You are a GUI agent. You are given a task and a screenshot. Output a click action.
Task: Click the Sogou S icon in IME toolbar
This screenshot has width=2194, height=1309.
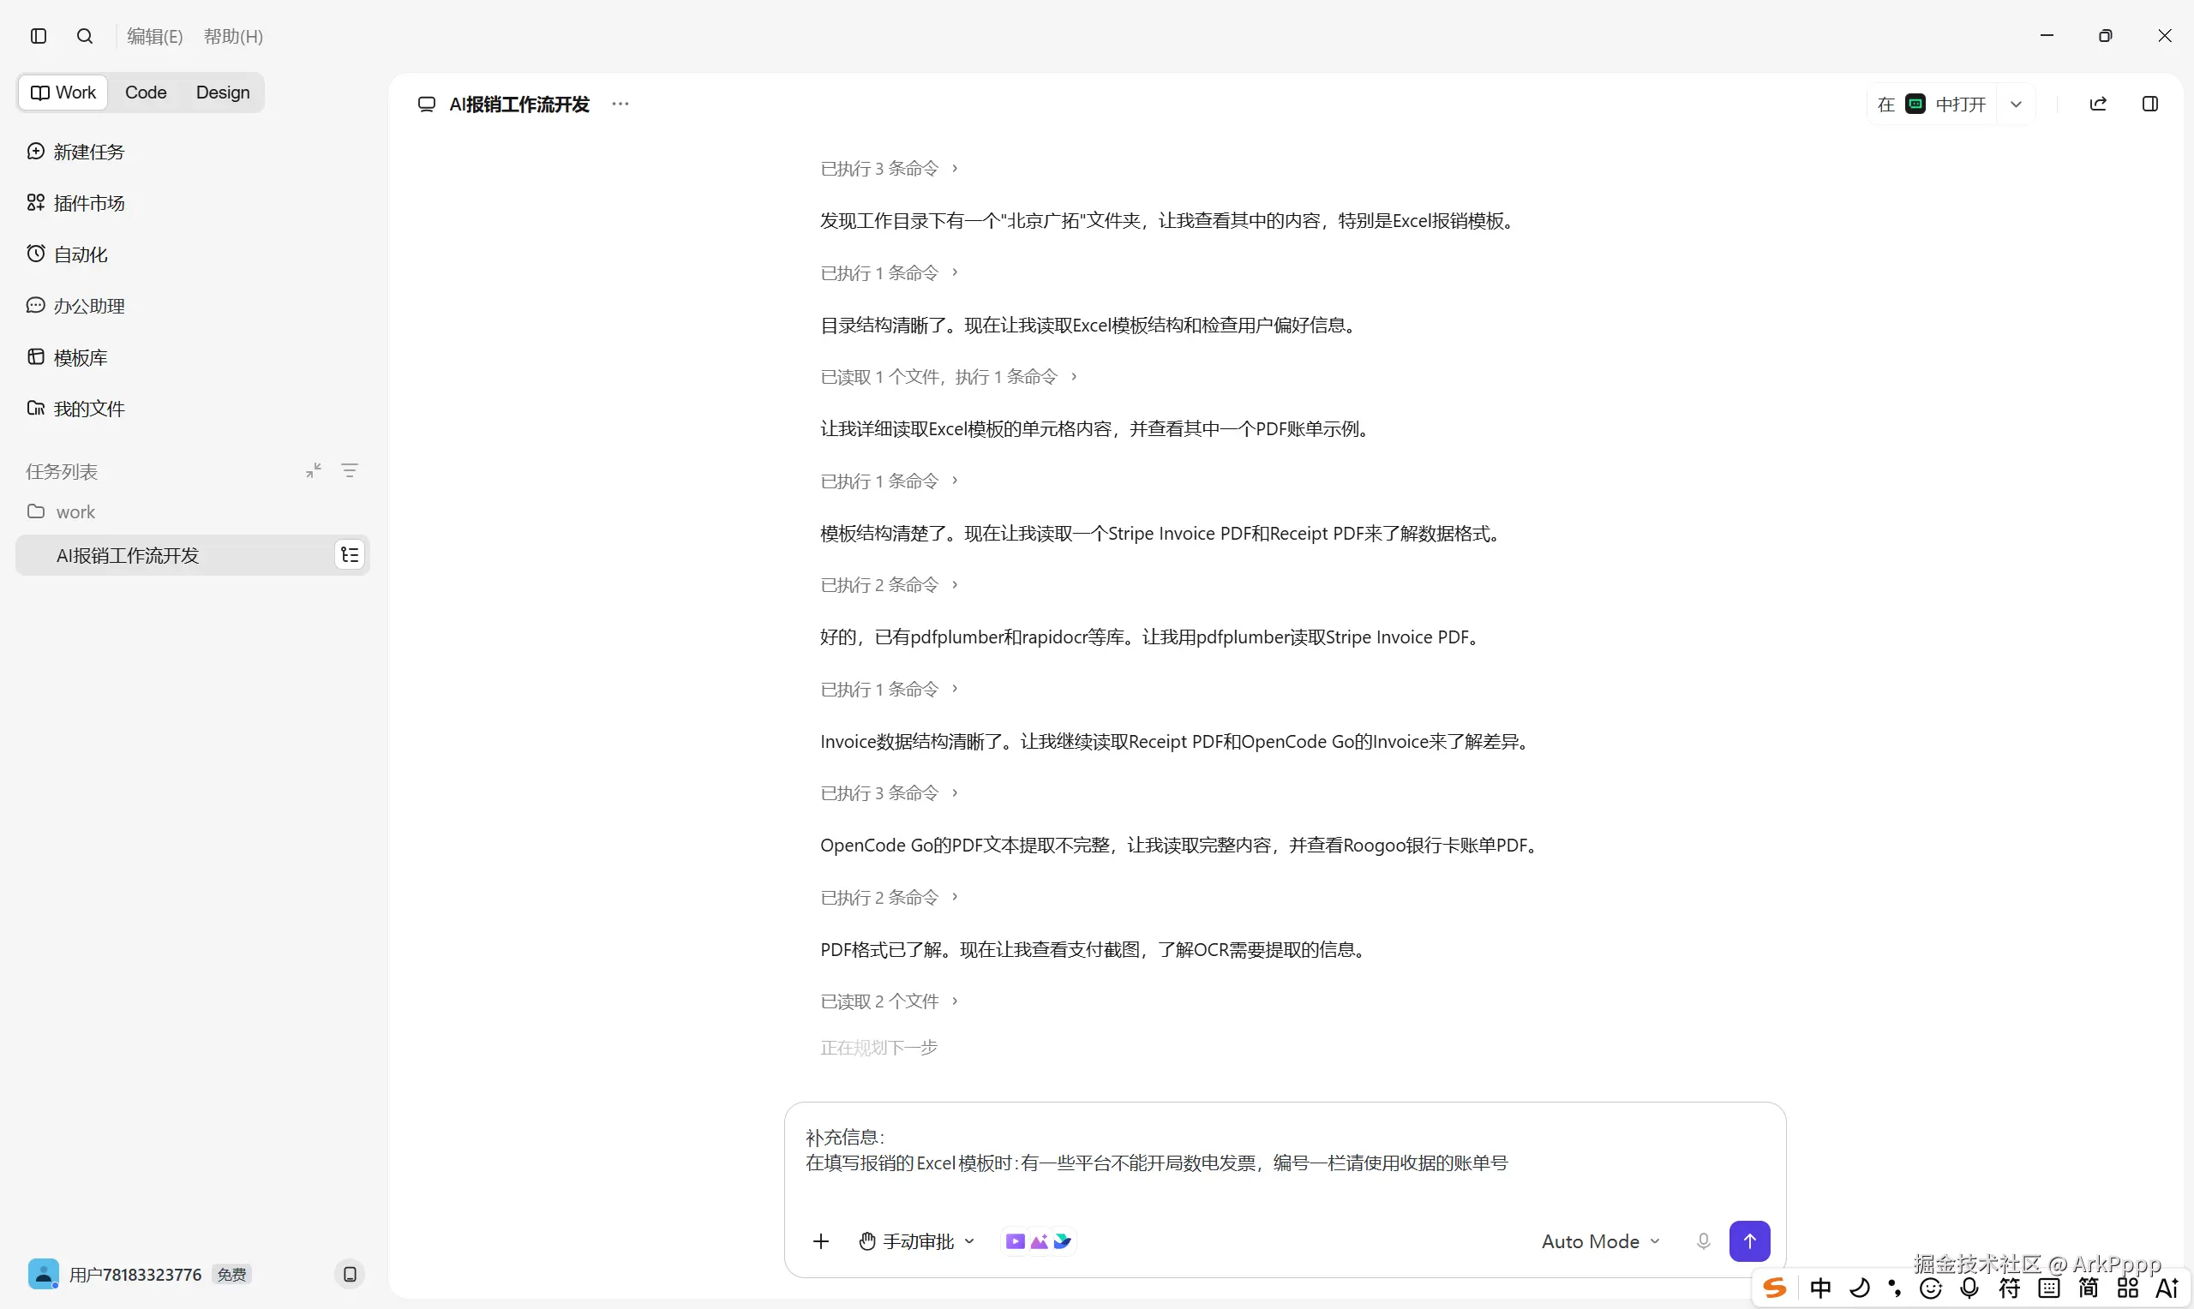tap(1774, 1288)
